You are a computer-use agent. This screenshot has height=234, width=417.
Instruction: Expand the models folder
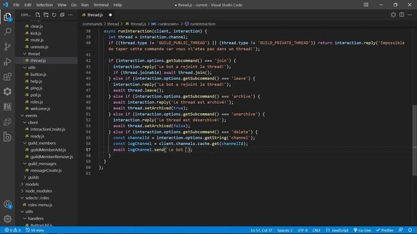[32, 185]
